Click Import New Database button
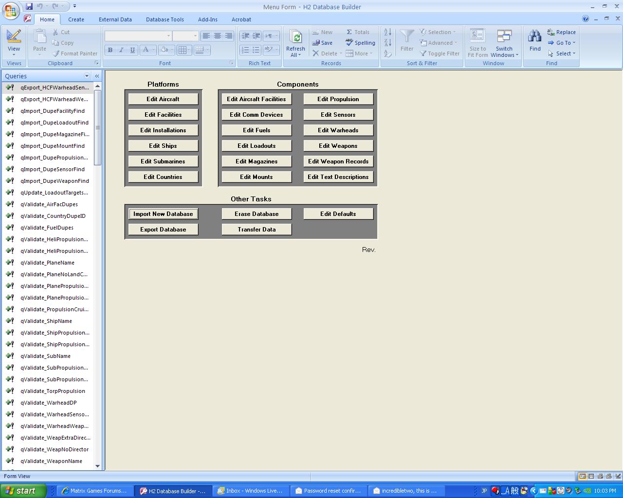The height and width of the screenshot is (498, 623). click(163, 214)
